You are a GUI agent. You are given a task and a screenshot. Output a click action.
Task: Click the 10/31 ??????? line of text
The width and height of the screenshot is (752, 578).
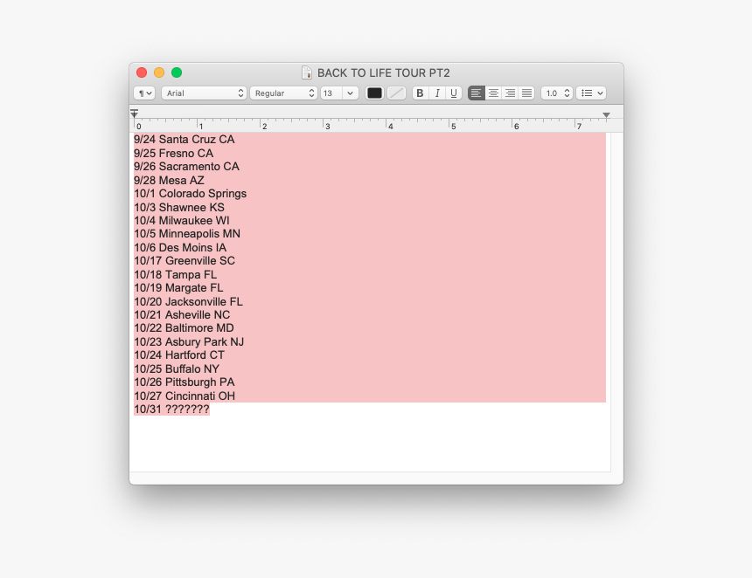(171, 409)
